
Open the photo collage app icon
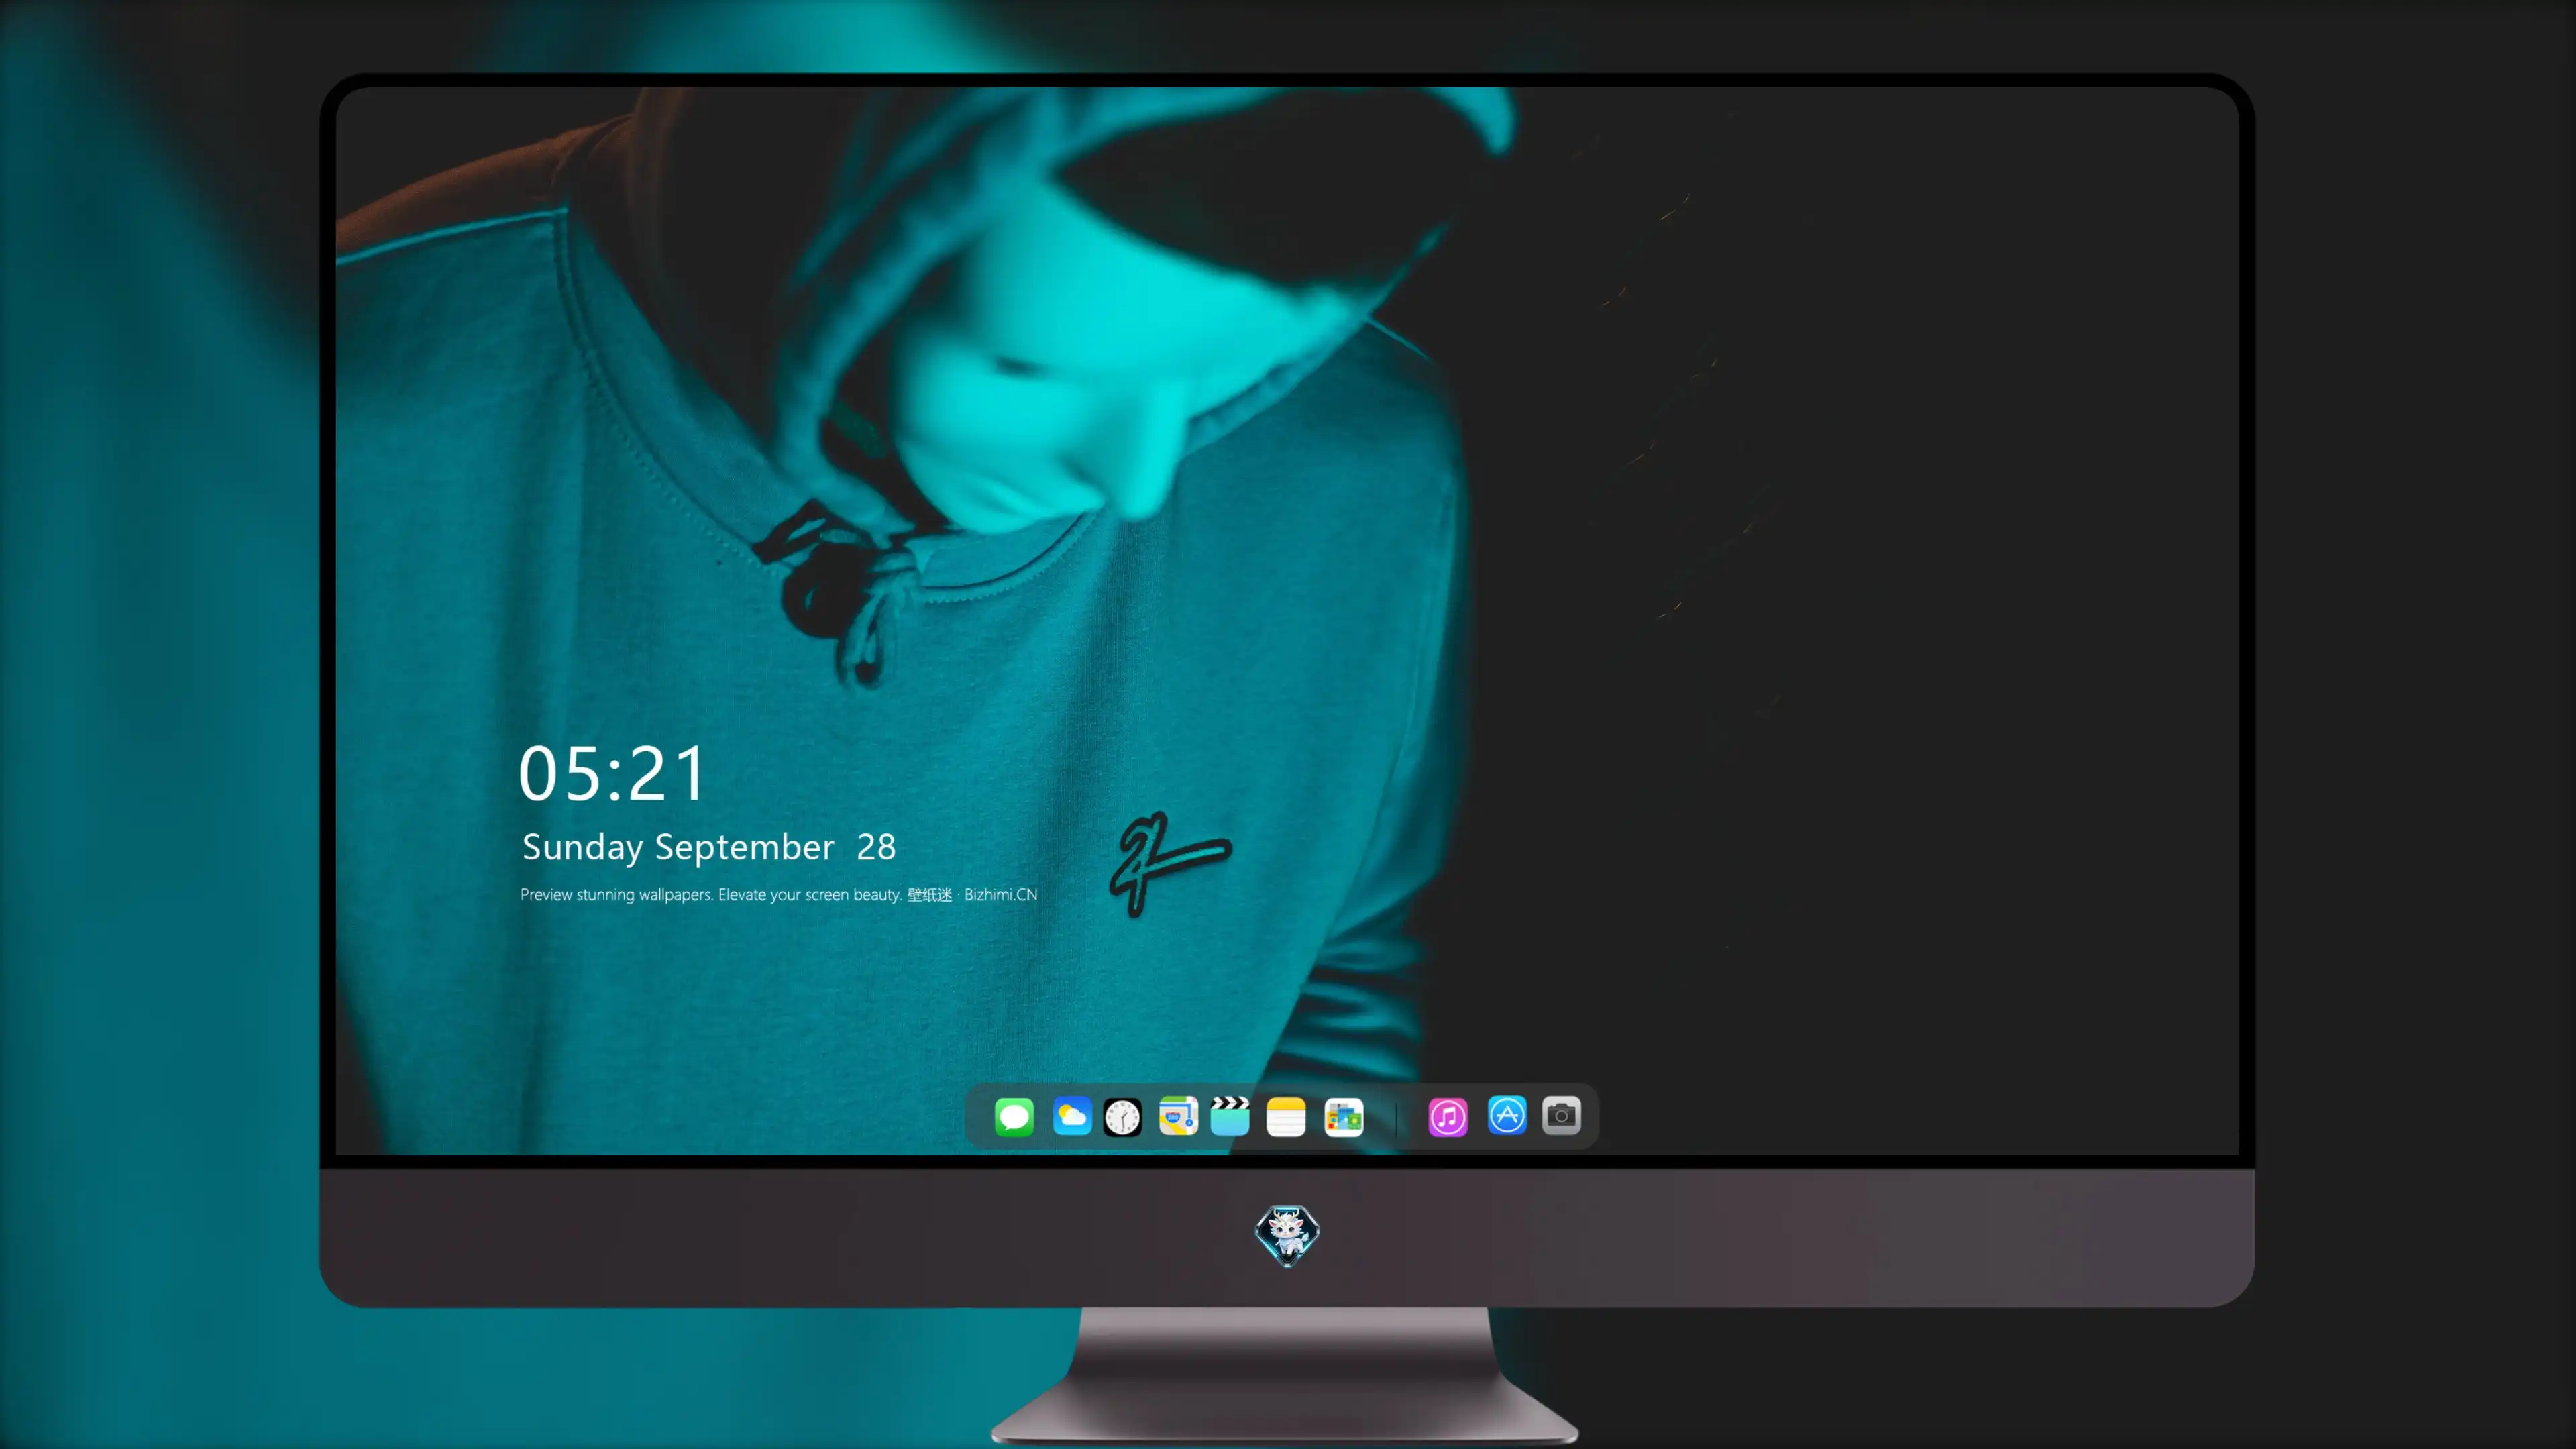pos(1344,1117)
